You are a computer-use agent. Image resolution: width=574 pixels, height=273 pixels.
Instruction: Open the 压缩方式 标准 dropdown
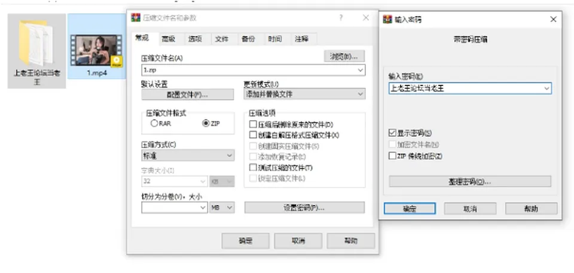coord(188,155)
